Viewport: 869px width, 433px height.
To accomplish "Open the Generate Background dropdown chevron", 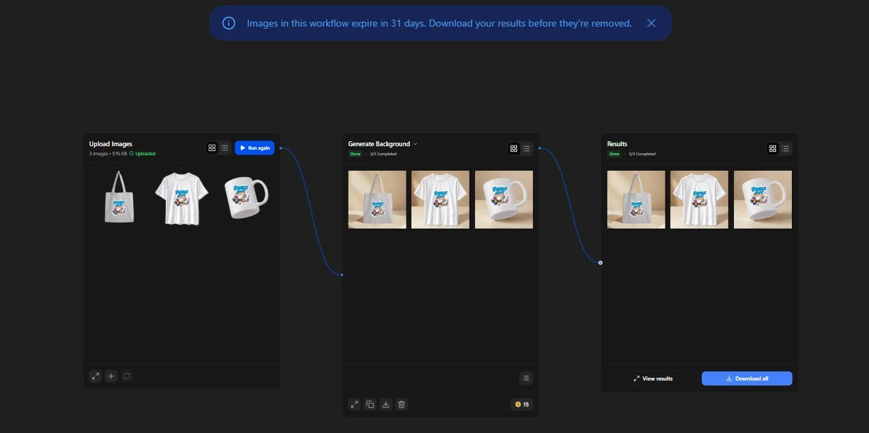I will click(x=415, y=144).
